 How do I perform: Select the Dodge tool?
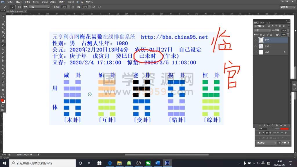tap(3, 69)
